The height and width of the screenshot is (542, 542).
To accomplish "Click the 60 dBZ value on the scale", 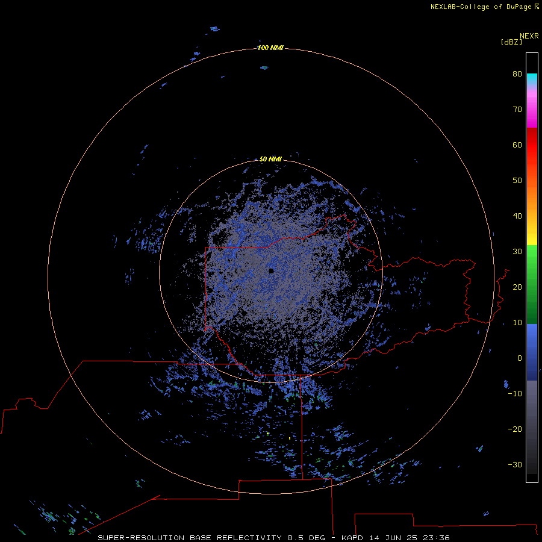I will point(517,145).
